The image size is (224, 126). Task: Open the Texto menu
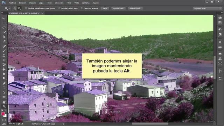pos(49,3)
